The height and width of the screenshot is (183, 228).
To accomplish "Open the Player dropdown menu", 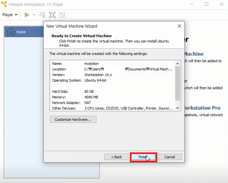I will [10, 15].
